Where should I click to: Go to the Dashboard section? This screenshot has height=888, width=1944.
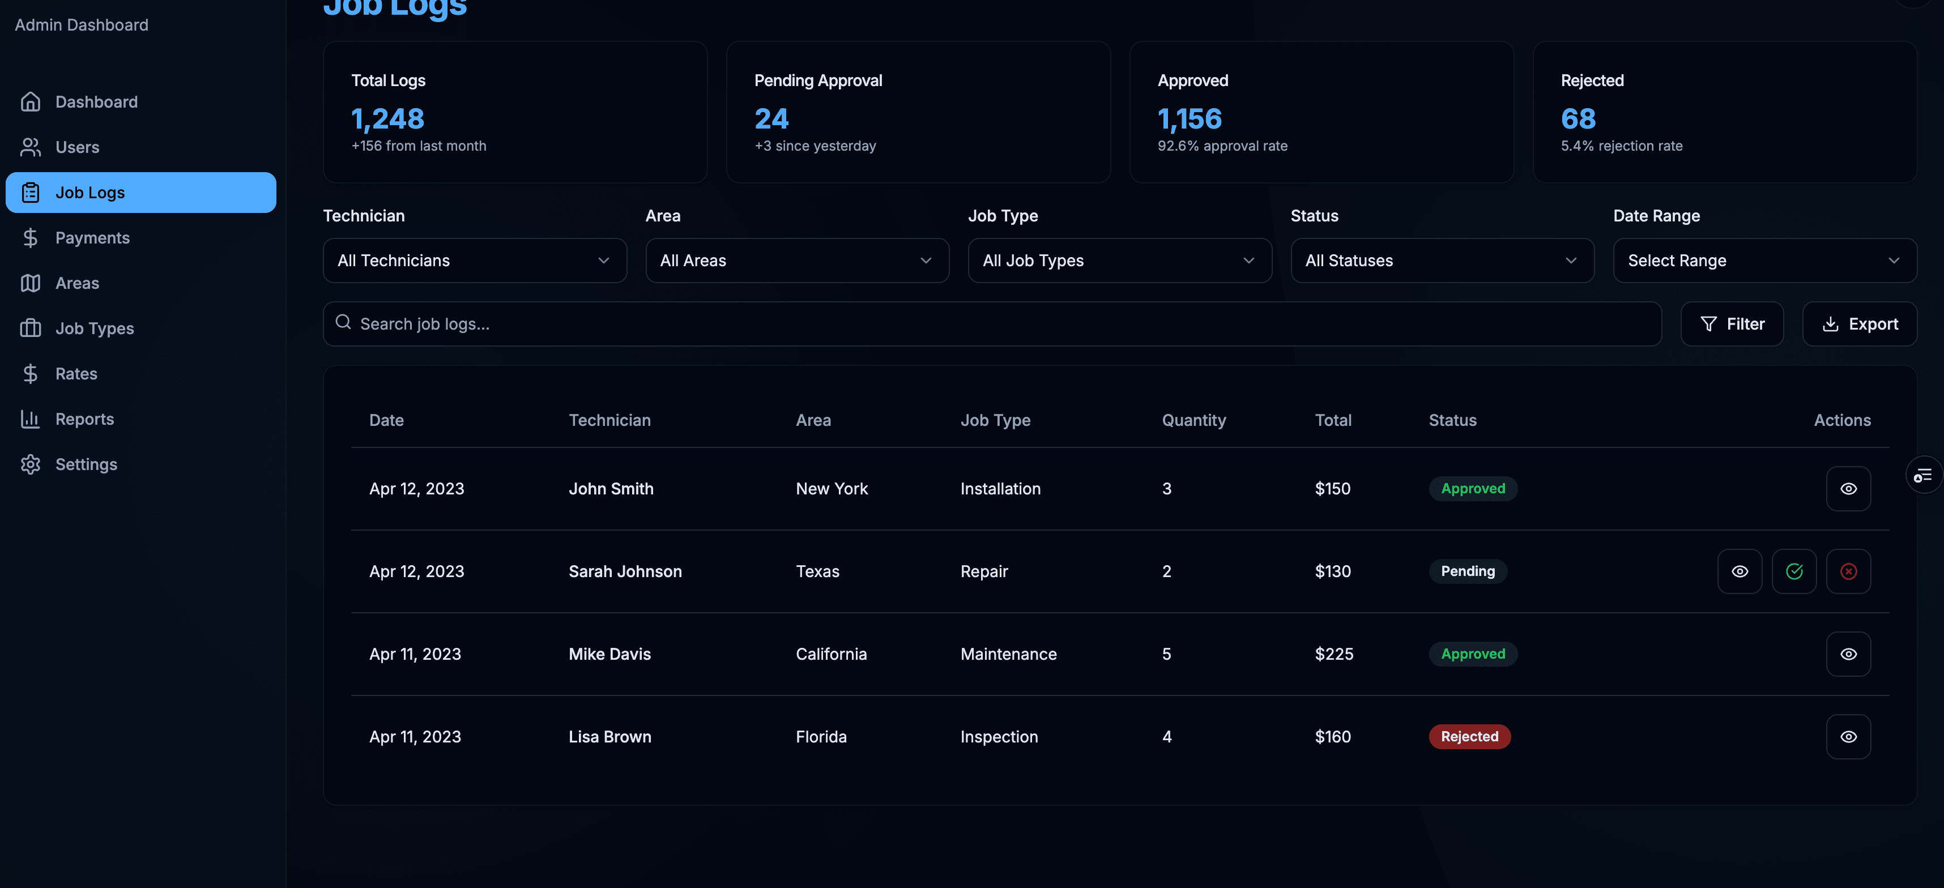[x=96, y=101]
